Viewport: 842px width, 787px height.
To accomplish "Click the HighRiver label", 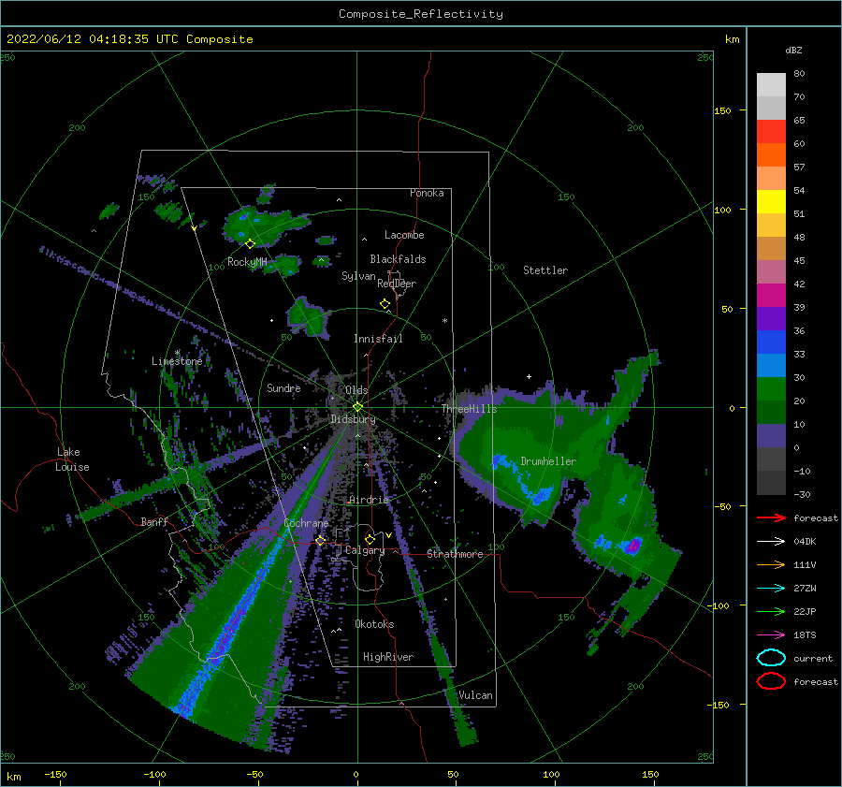I will [388, 657].
